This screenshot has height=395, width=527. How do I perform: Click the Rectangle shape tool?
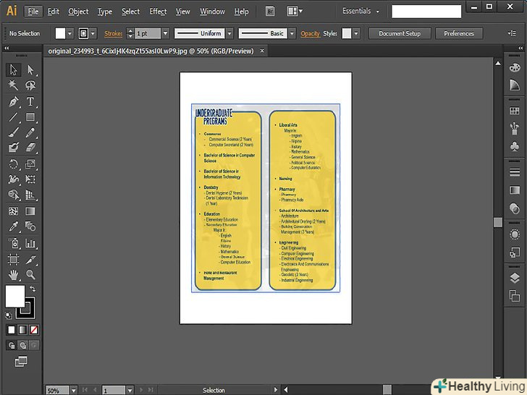(x=30, y=117)
